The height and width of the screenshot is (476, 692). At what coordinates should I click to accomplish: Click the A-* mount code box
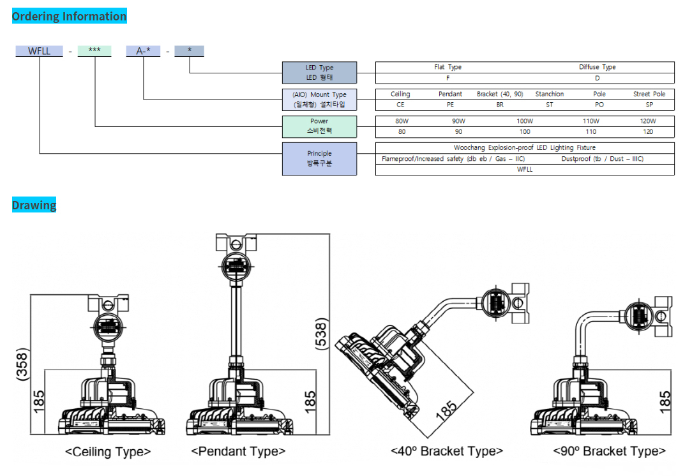pos(143,51)
